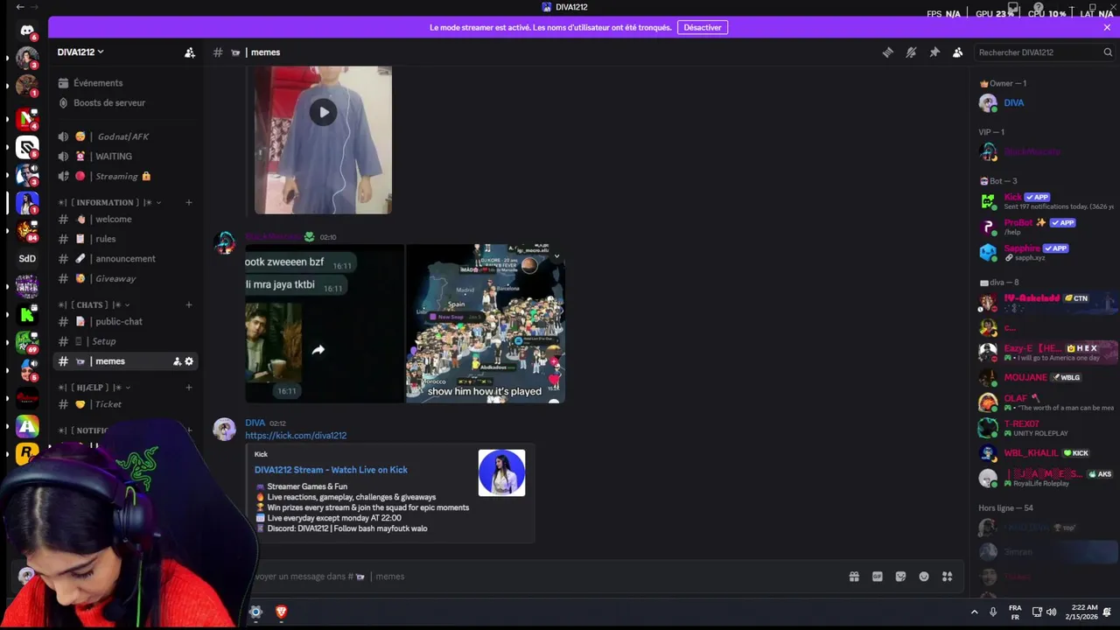Toggle notification settings bell in header
Viewport: 1120px width, 630px height.
pos(911,52)
